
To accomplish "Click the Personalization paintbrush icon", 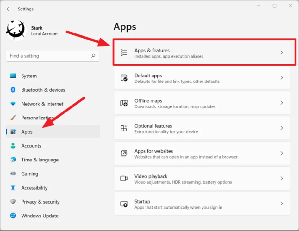I will click(13, 118).
